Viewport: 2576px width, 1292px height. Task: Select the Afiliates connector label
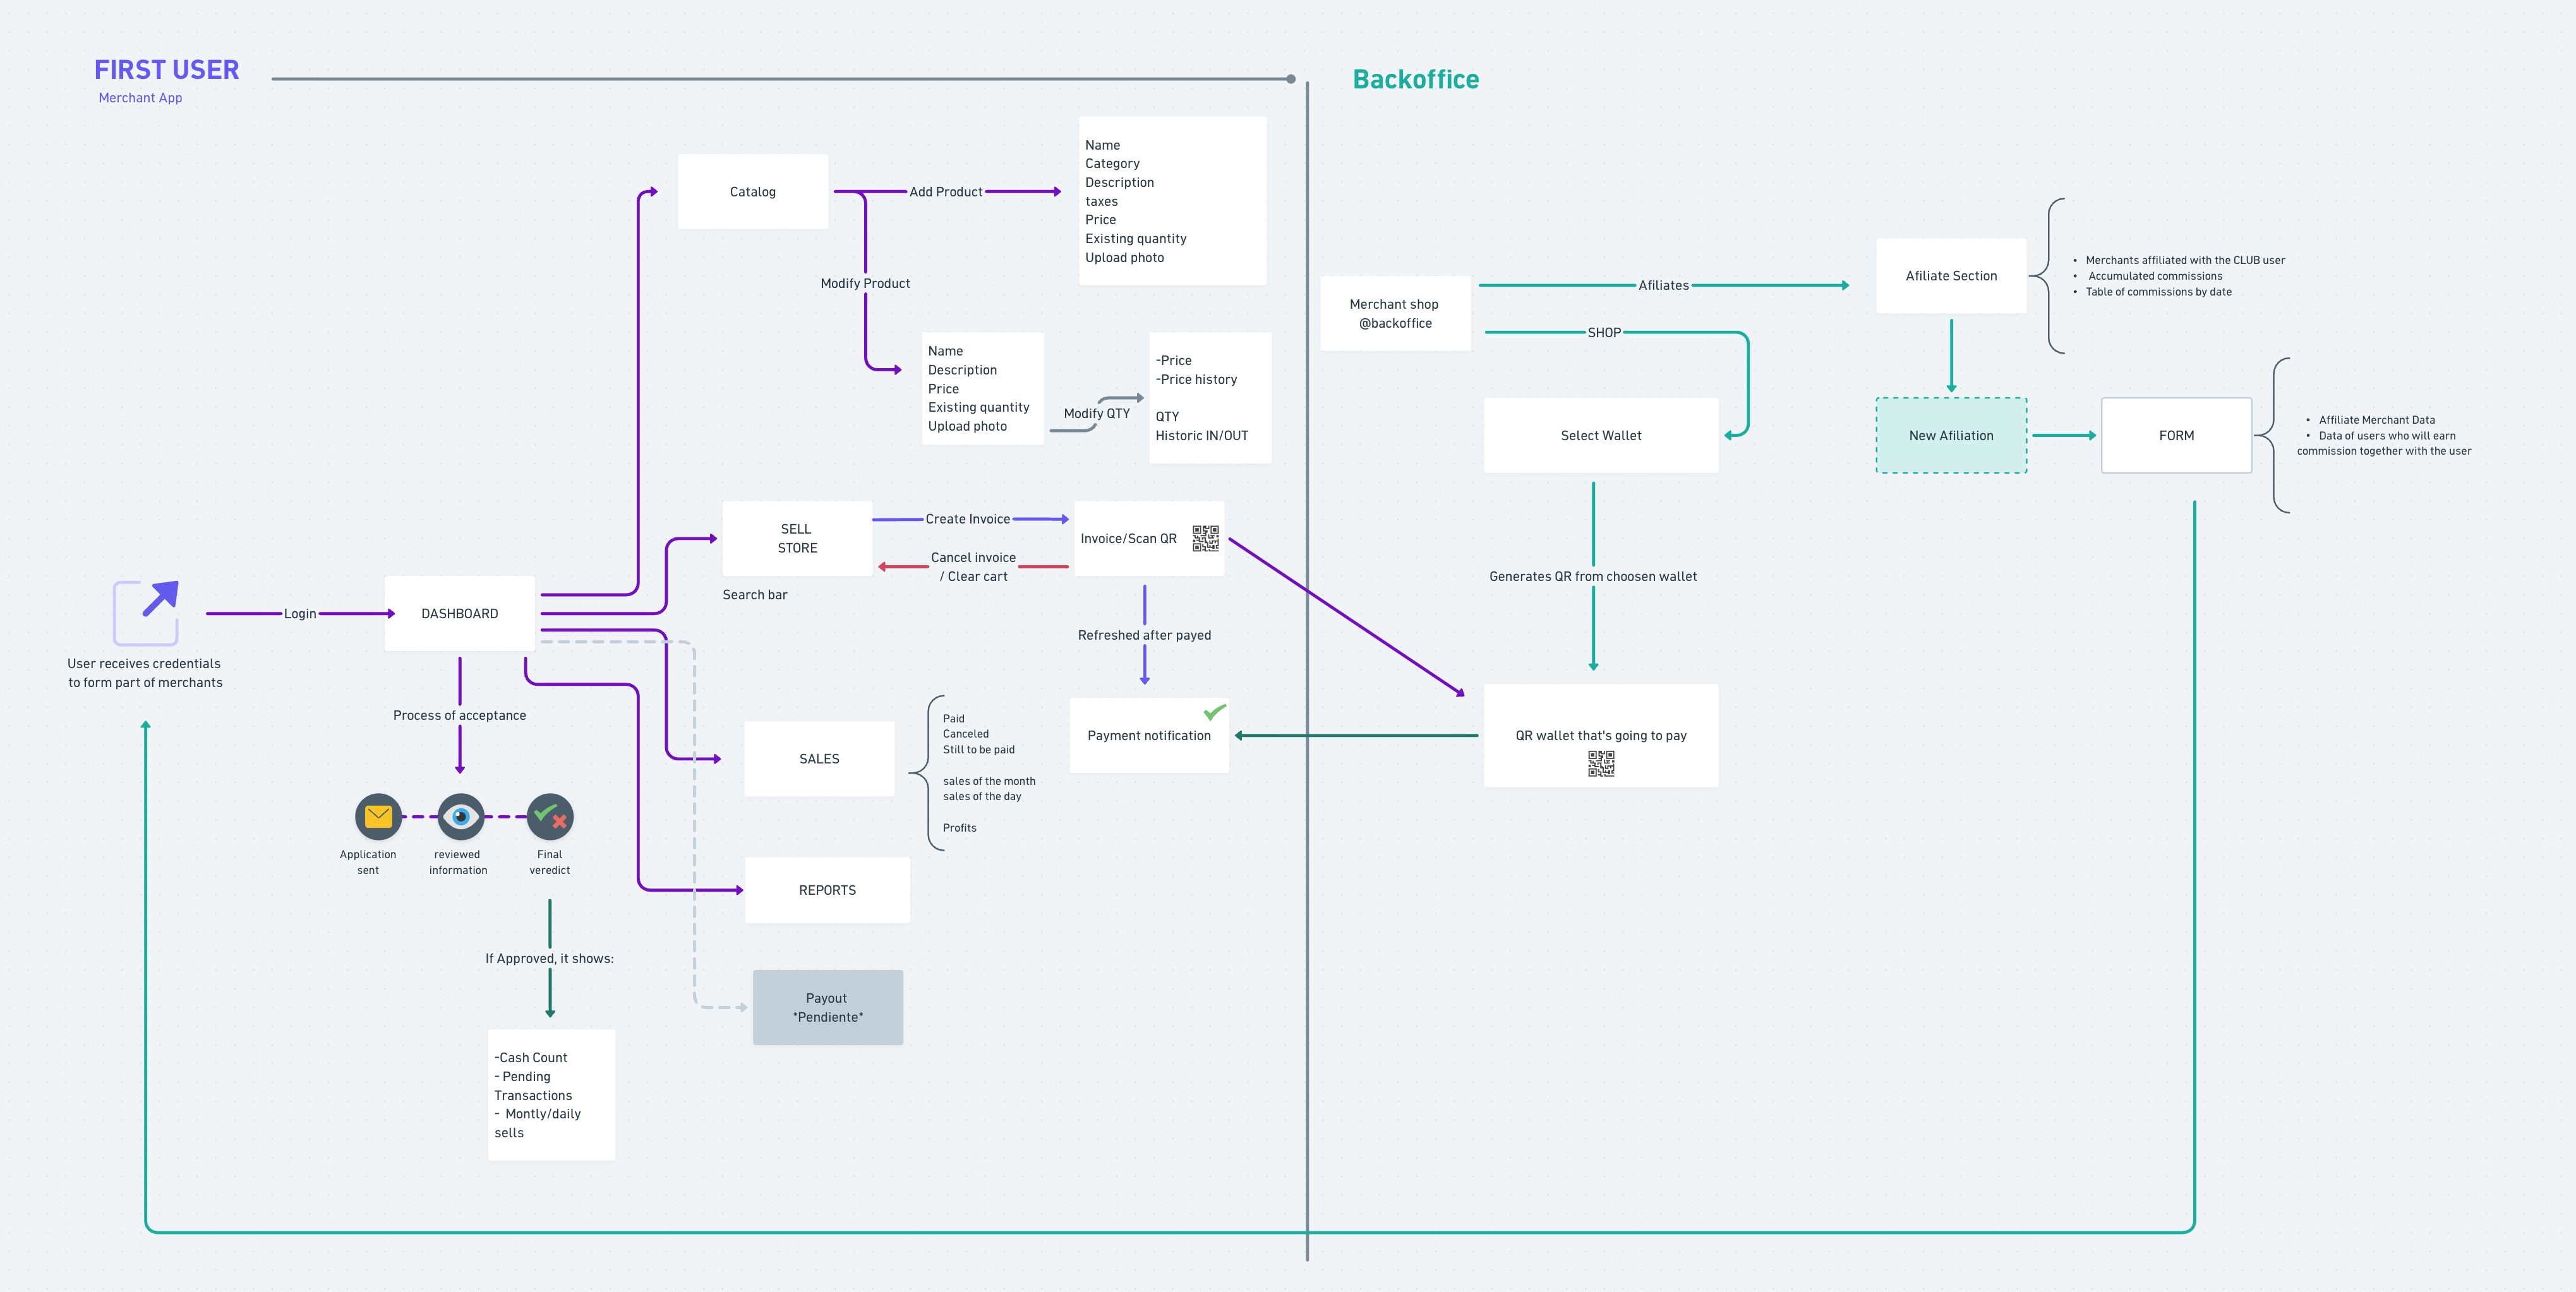click(x=1664, y=285)
